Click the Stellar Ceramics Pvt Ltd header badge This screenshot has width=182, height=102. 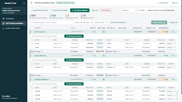(66, 3)
